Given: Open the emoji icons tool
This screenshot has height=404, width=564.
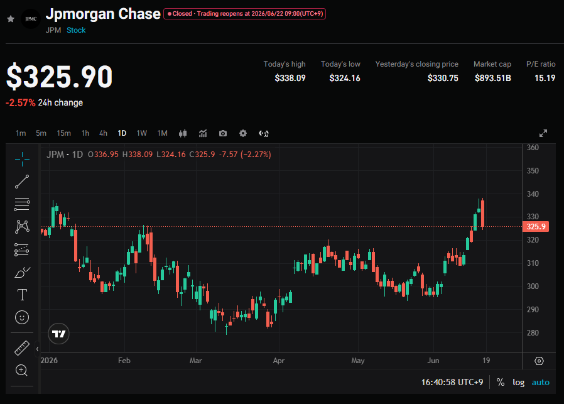Looking at the screenshot, I should [22, 317].
